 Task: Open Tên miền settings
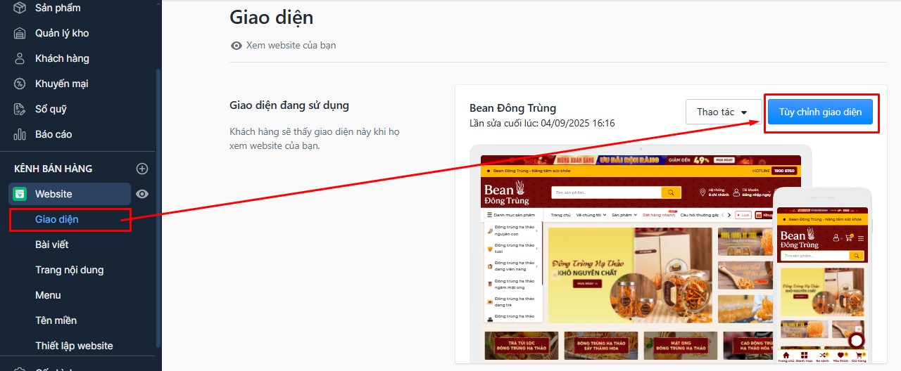[56, 320]
